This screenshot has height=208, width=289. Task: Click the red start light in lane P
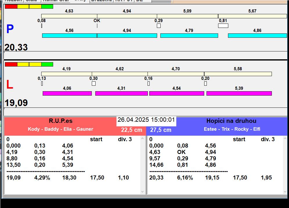click(x=11, y=7)
